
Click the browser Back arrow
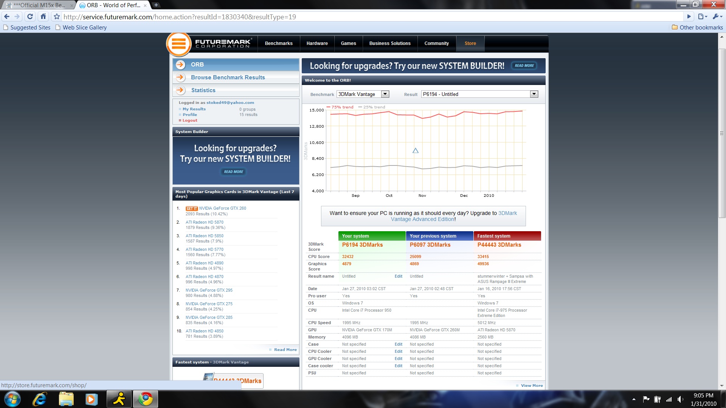click(x=6, y=17)
